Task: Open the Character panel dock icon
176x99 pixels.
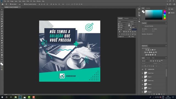Action: (x=139, y=19)
